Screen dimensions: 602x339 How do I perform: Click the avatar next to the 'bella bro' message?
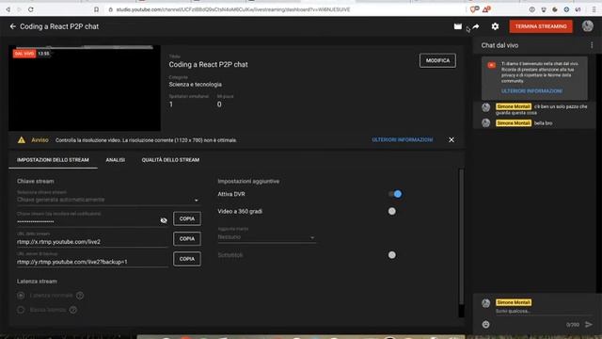485,123
